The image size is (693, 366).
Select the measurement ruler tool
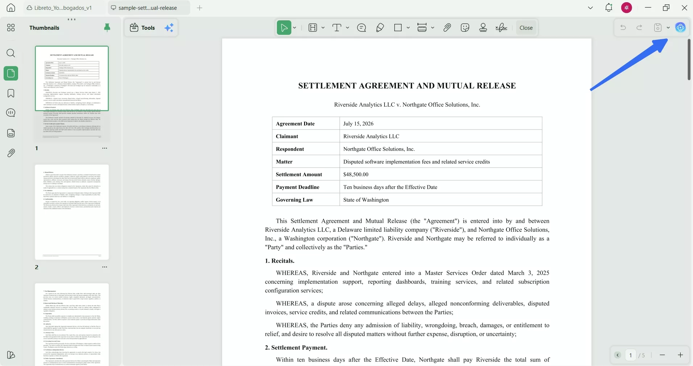[x=422, y=28]
